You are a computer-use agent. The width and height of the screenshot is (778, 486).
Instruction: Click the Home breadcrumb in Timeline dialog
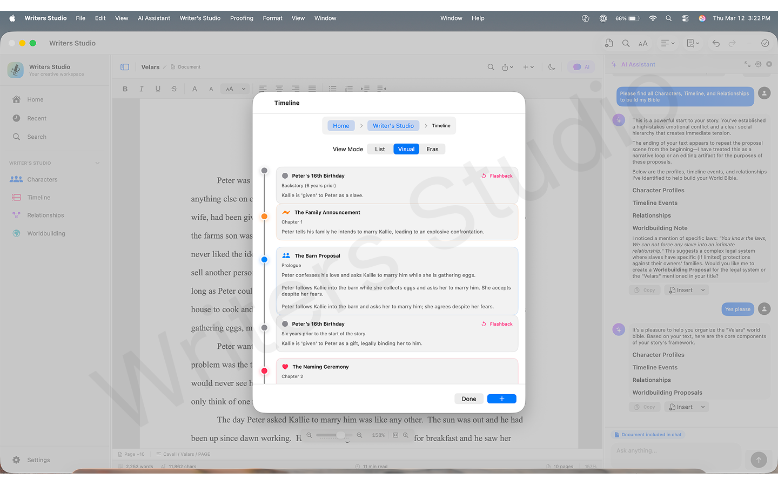click(x=341, y=126)
